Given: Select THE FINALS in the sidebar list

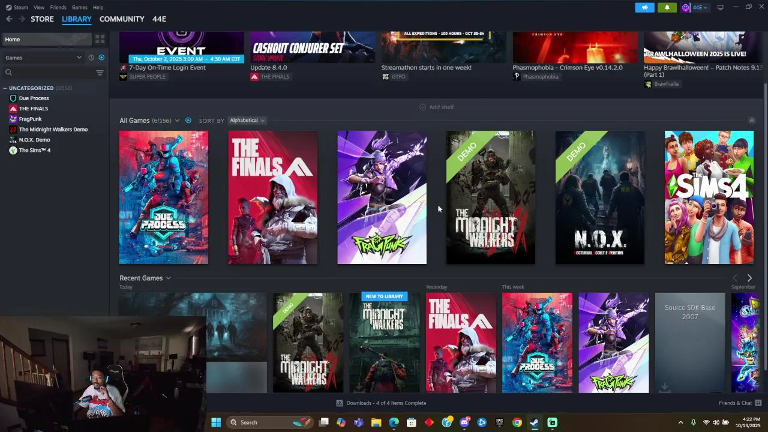Looking at the screenshot, I should (x=33, y=109).
